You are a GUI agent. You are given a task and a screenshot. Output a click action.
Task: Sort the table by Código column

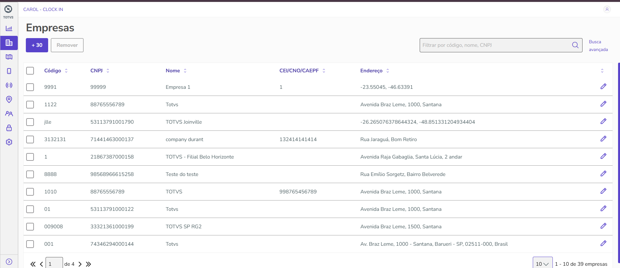click(x=66, y=71)
